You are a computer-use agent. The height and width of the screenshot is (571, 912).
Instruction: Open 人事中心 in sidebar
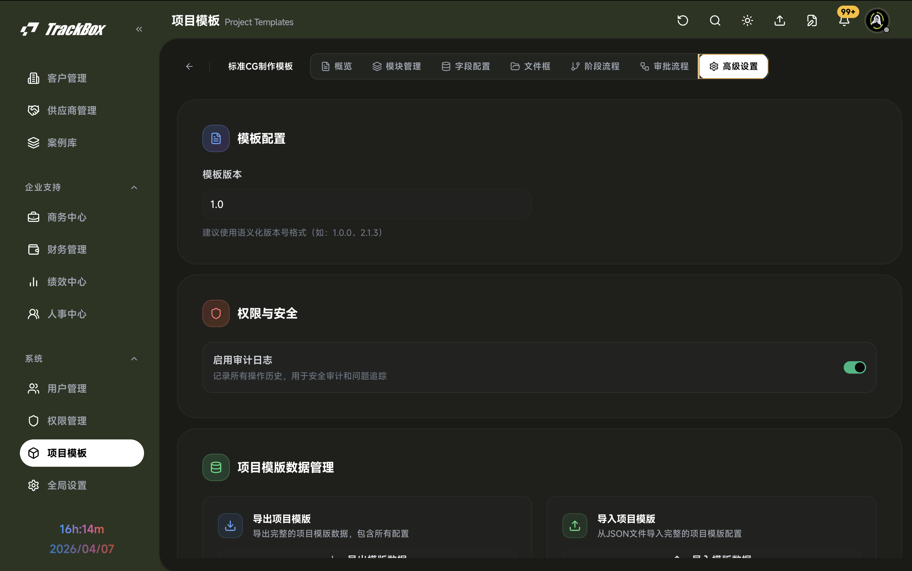[82, 314]
